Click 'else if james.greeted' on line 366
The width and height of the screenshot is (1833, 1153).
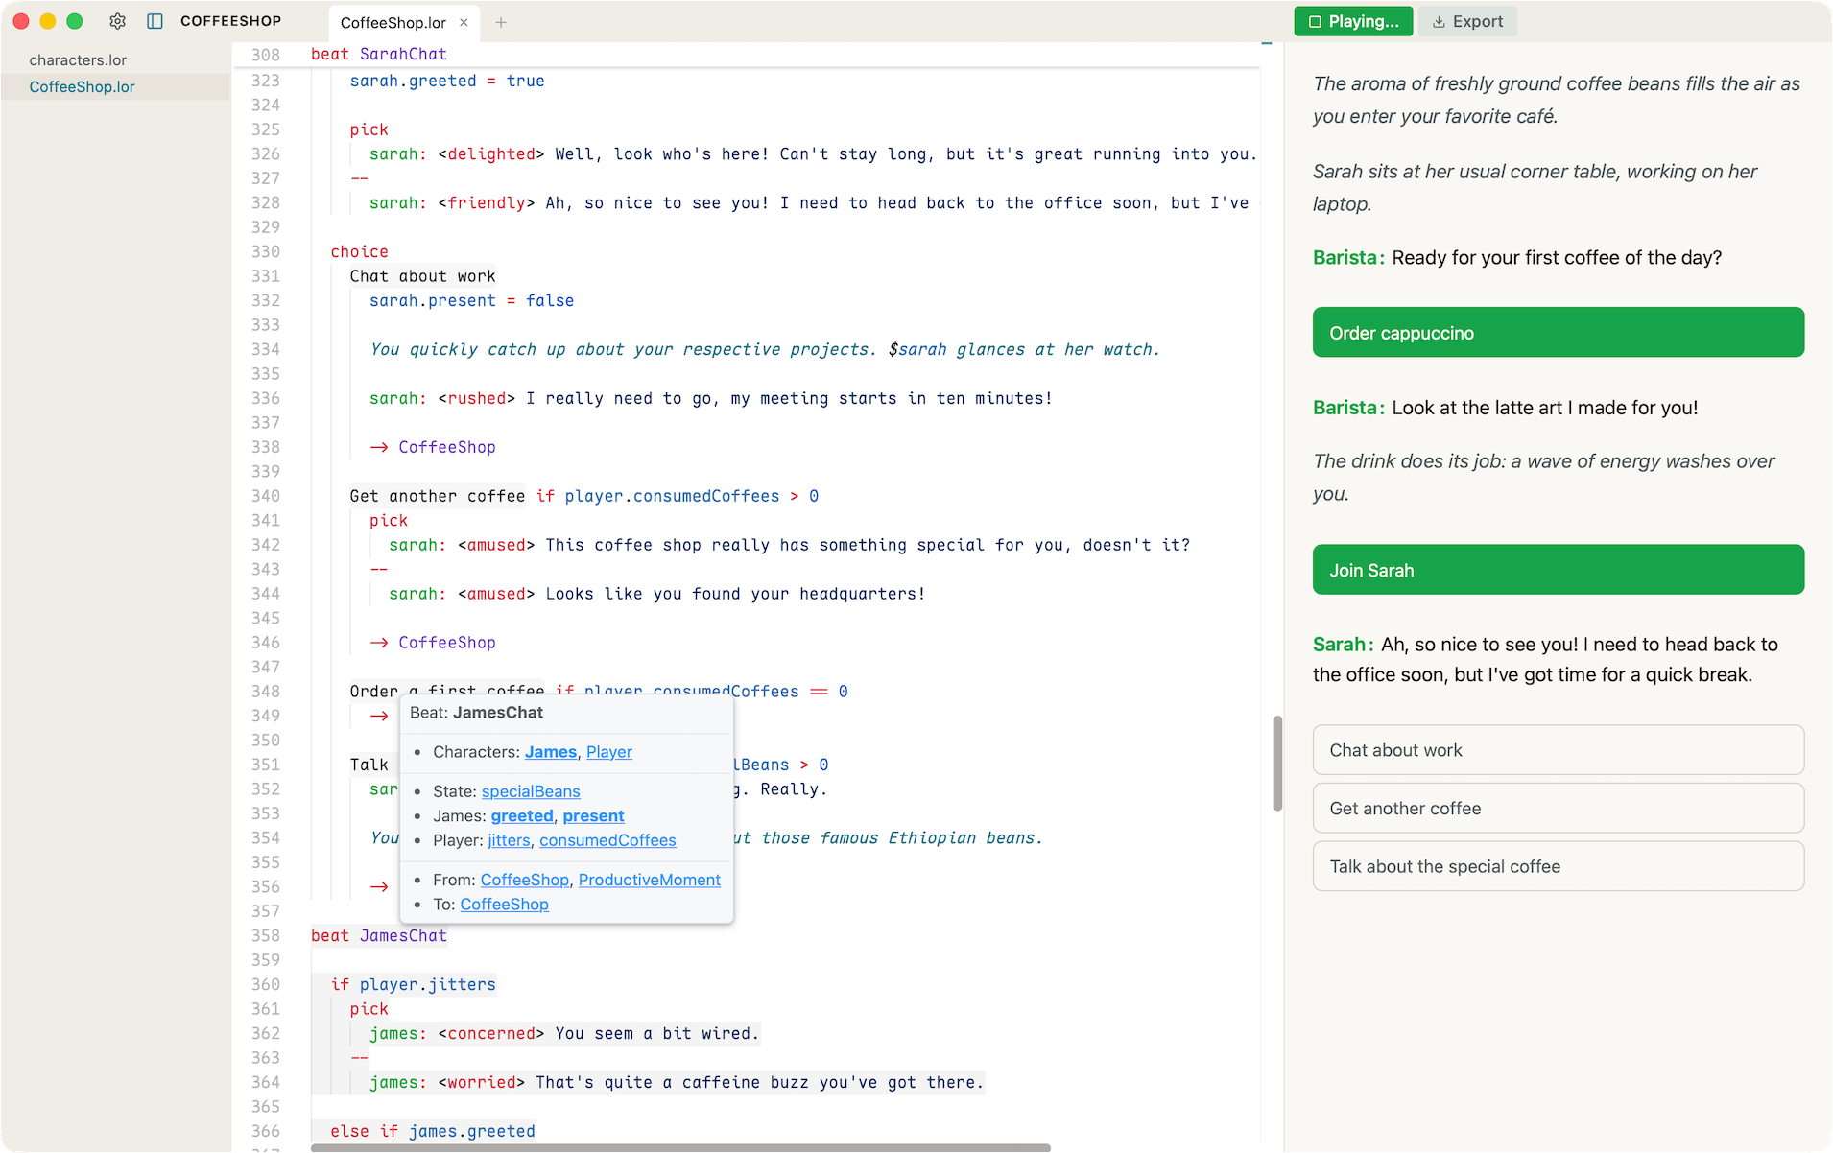(433, 1132)
